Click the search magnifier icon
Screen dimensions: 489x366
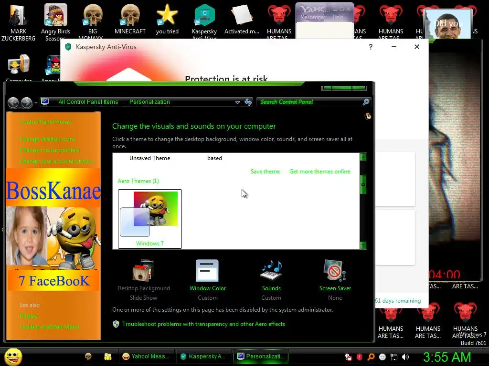point(366,102)
